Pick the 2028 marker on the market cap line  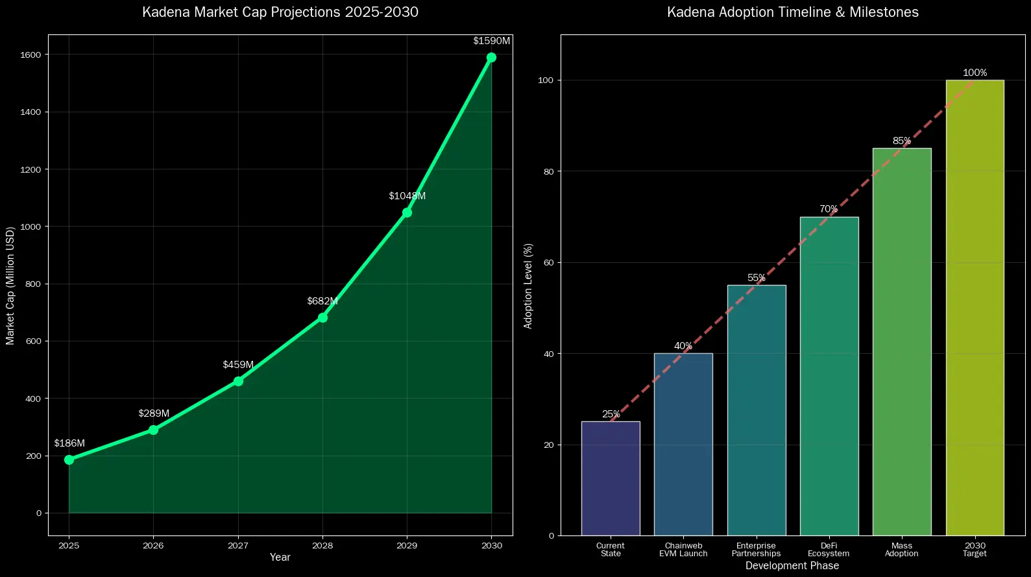coord(322,317)
